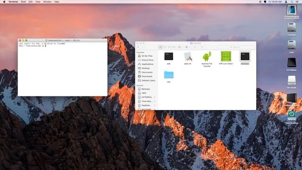Eject EXTERNAL drive from sidebar
This screenshot has height=170, width=302.
pyautogui.click(x=155, y=97)
